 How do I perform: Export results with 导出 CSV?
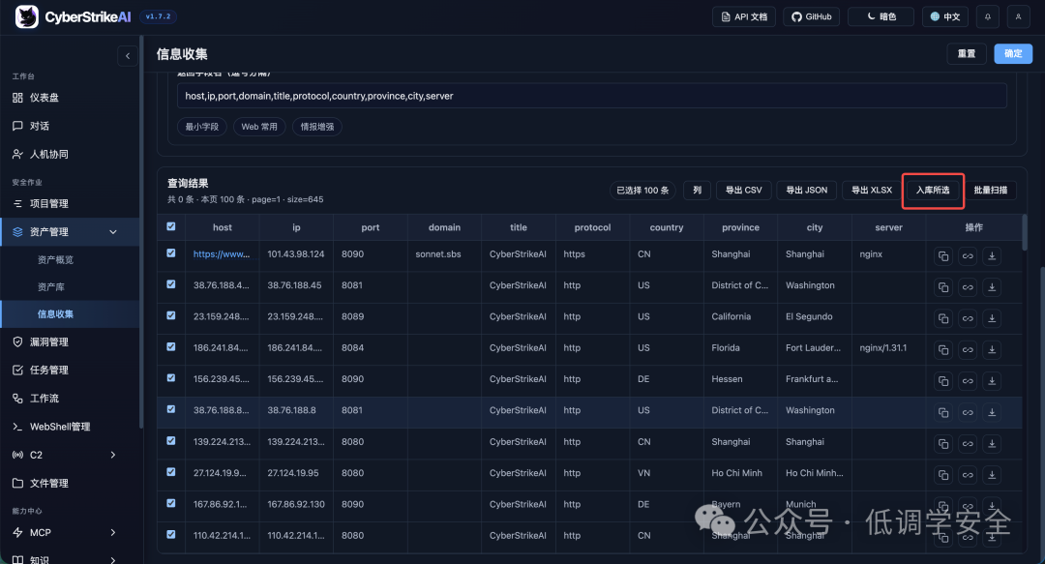pyautogui.click(x=744, y=190)
